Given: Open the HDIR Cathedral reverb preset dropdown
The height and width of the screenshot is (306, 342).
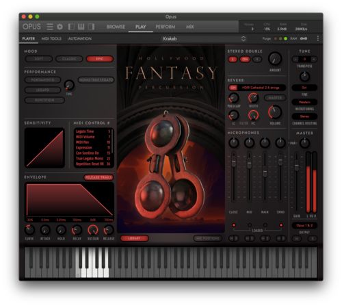Looking at the screenshot, I should point(261,88).
